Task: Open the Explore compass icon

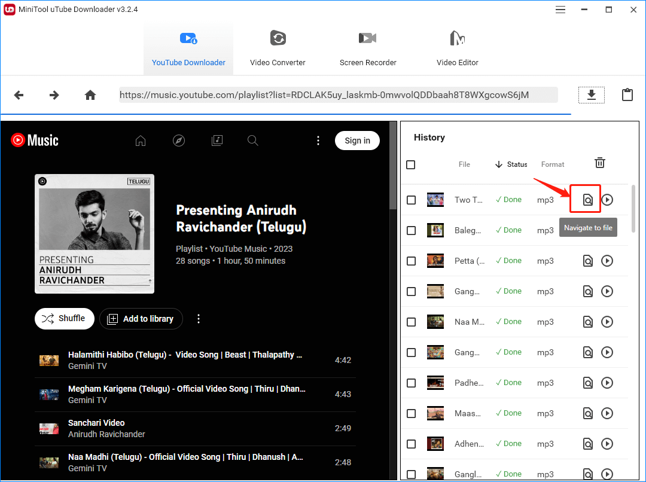Action: click(x=179, y=141)
